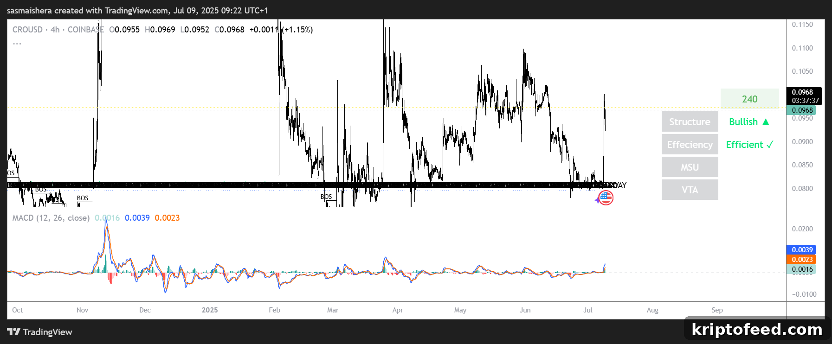832x344 pixels.
Task: Click the Nov label on time axis
Action: (82, 310)
